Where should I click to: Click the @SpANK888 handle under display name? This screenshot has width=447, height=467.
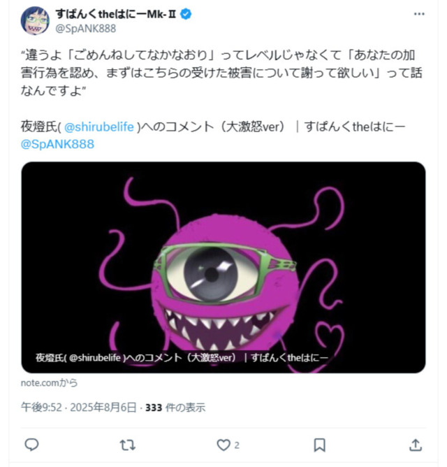[86, 29]
